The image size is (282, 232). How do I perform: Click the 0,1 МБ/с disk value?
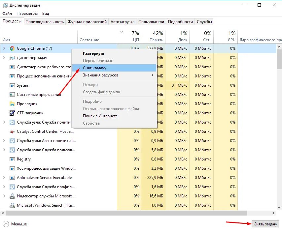[179, 85]
